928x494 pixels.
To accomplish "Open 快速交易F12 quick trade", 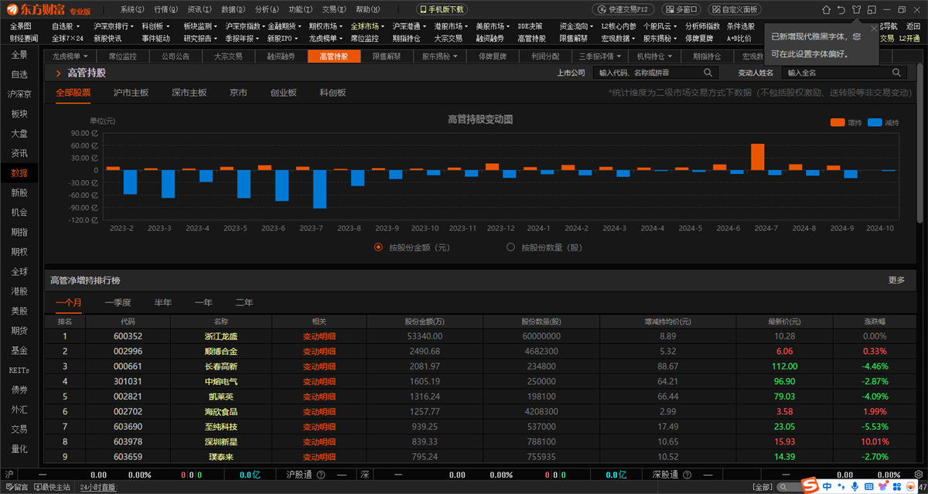I will pyautogui.click(x=624, y=9).
